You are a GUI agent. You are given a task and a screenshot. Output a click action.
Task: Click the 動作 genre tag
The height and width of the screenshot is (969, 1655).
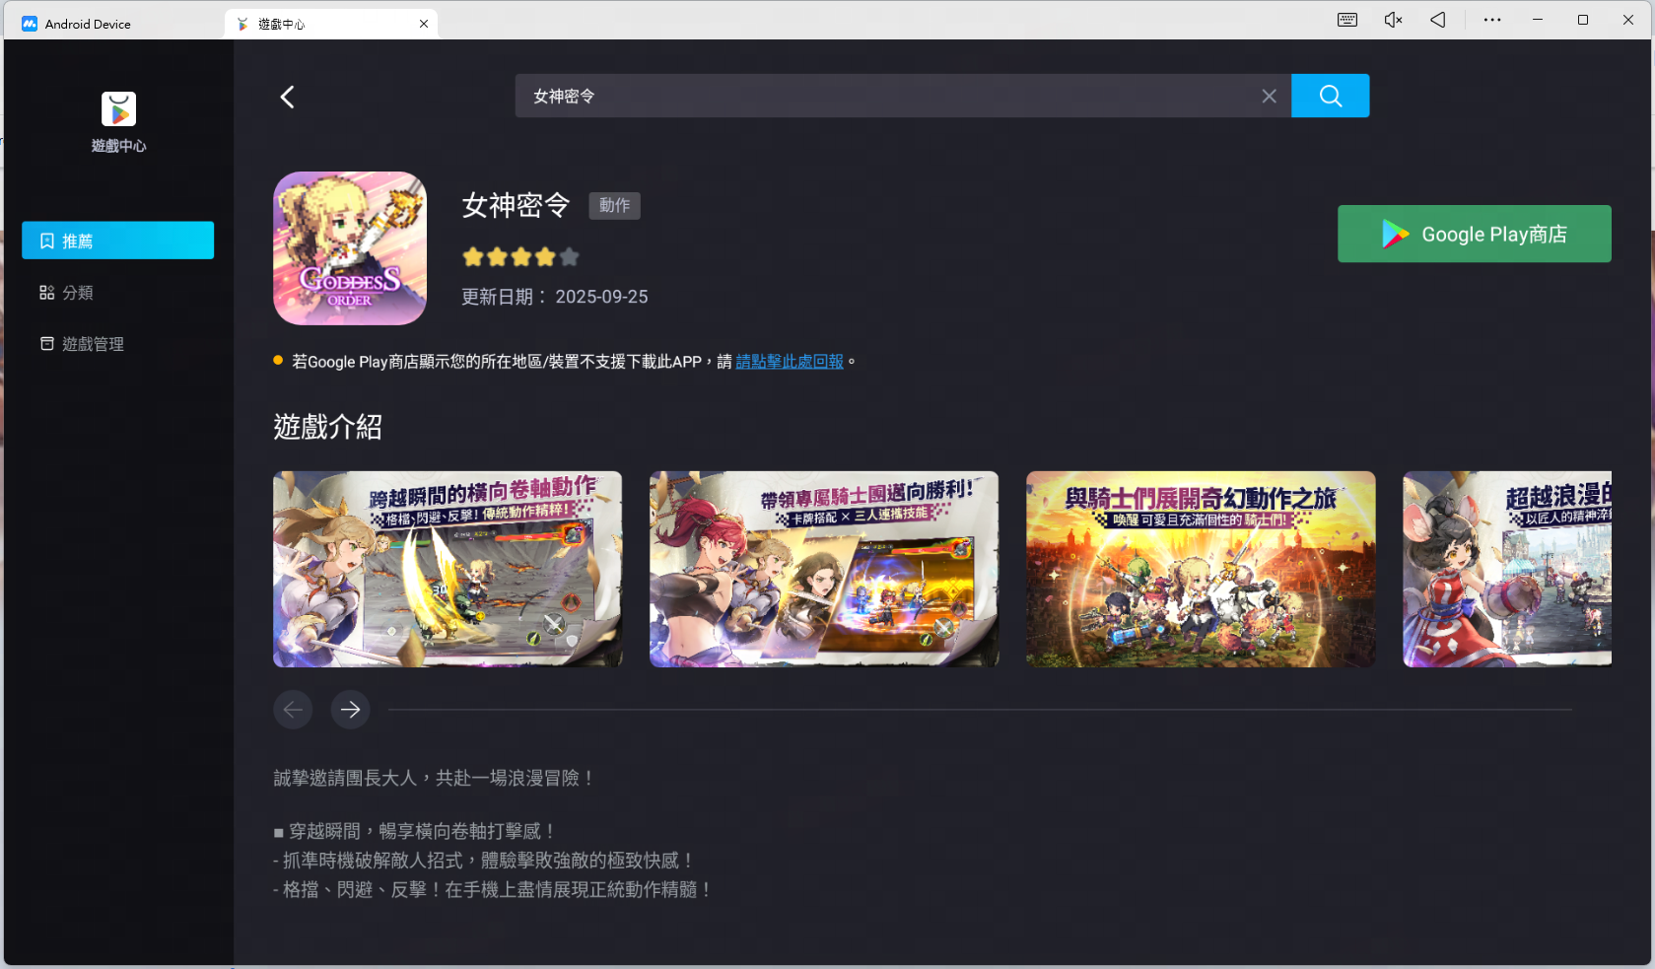pyautogui.click(x=614, y=205)
